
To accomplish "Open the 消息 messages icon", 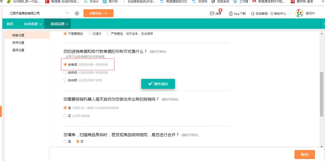I will click(x=212, y=14).
